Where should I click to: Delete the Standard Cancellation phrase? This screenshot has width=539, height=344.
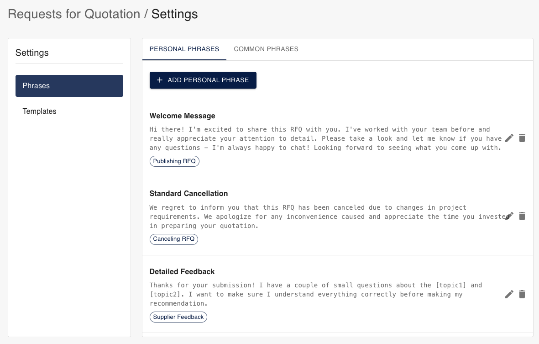[522, 217]
